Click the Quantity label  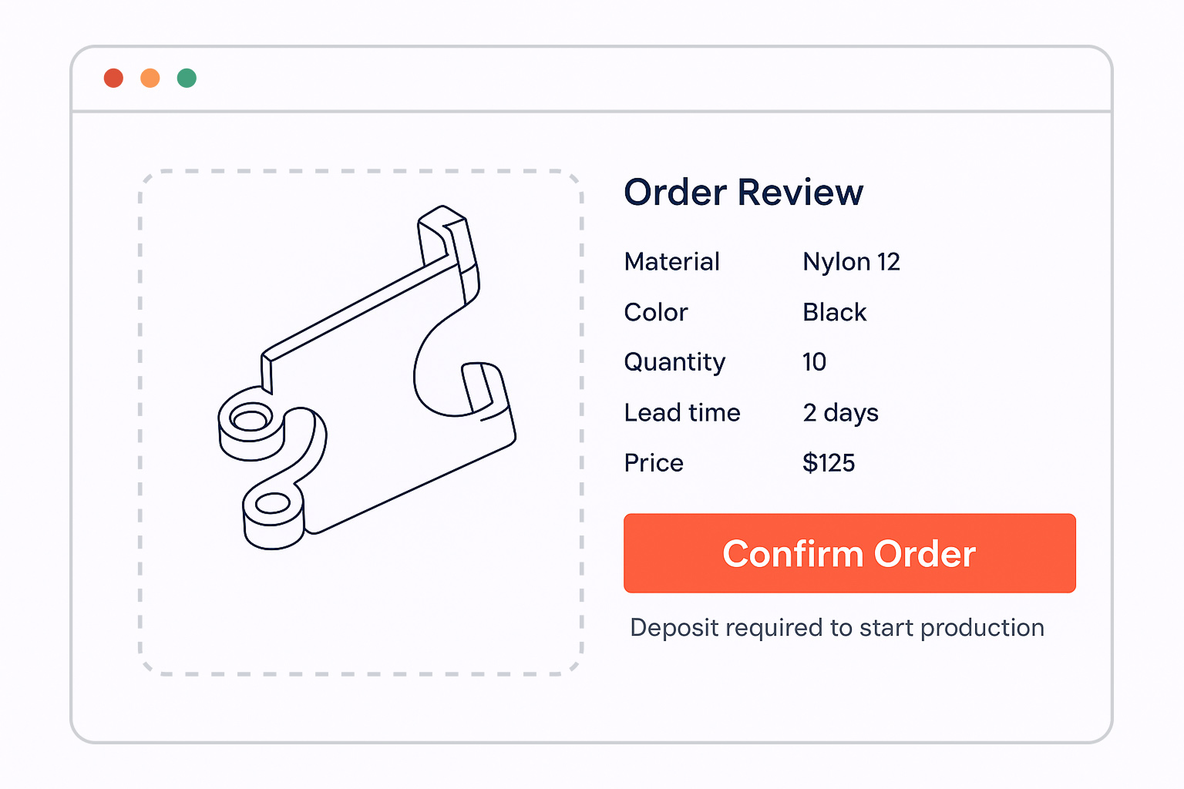point(674,362)
